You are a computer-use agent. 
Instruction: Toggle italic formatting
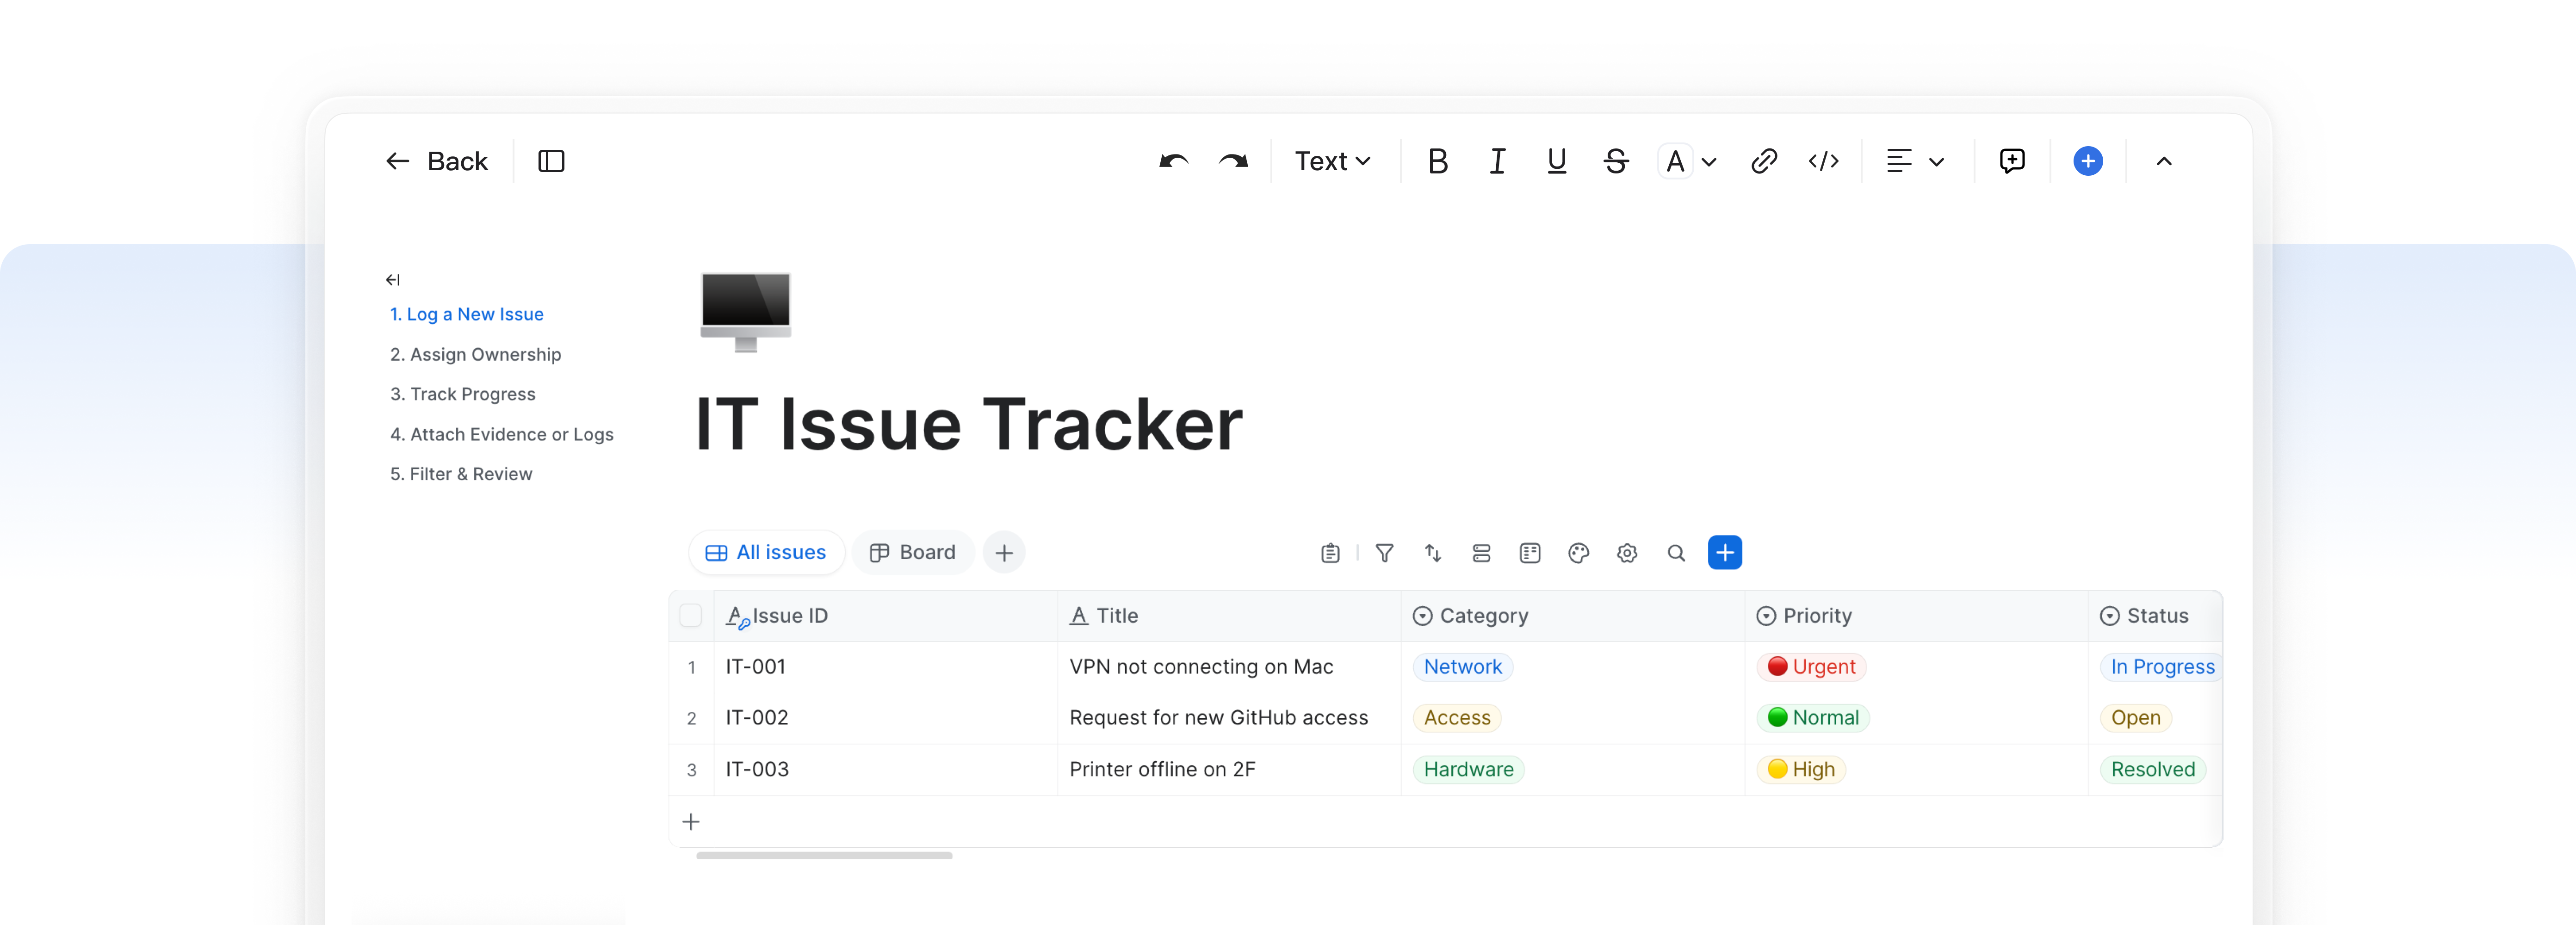coord(1497,161)
